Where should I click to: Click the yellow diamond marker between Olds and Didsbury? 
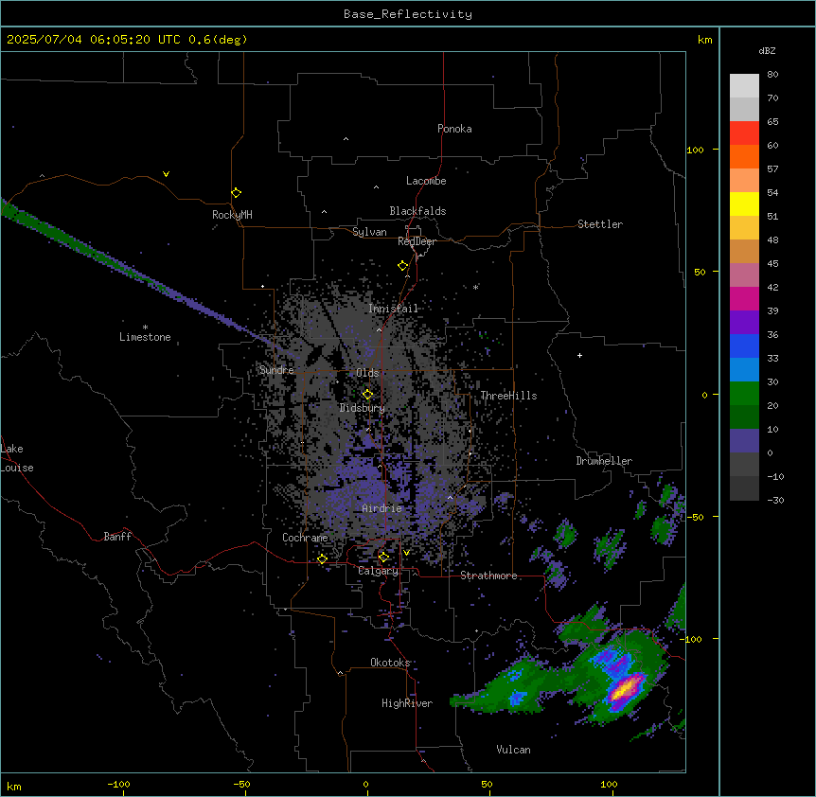(x=368, y=395)
